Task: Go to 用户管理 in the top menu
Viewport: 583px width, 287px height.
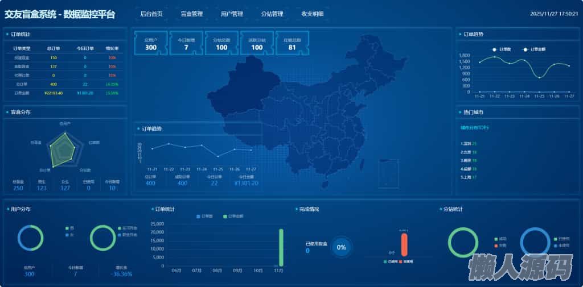Action: (232, 14)
